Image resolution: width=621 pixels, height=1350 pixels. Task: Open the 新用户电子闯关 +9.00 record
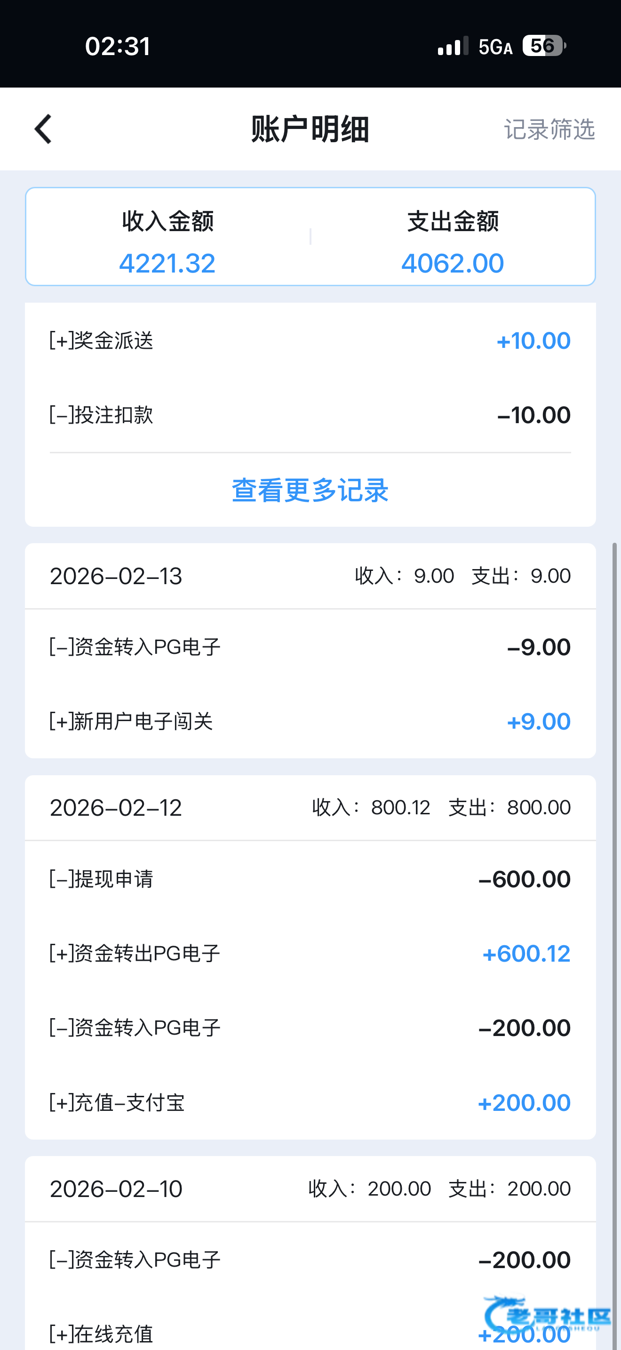tap(310, 722)
